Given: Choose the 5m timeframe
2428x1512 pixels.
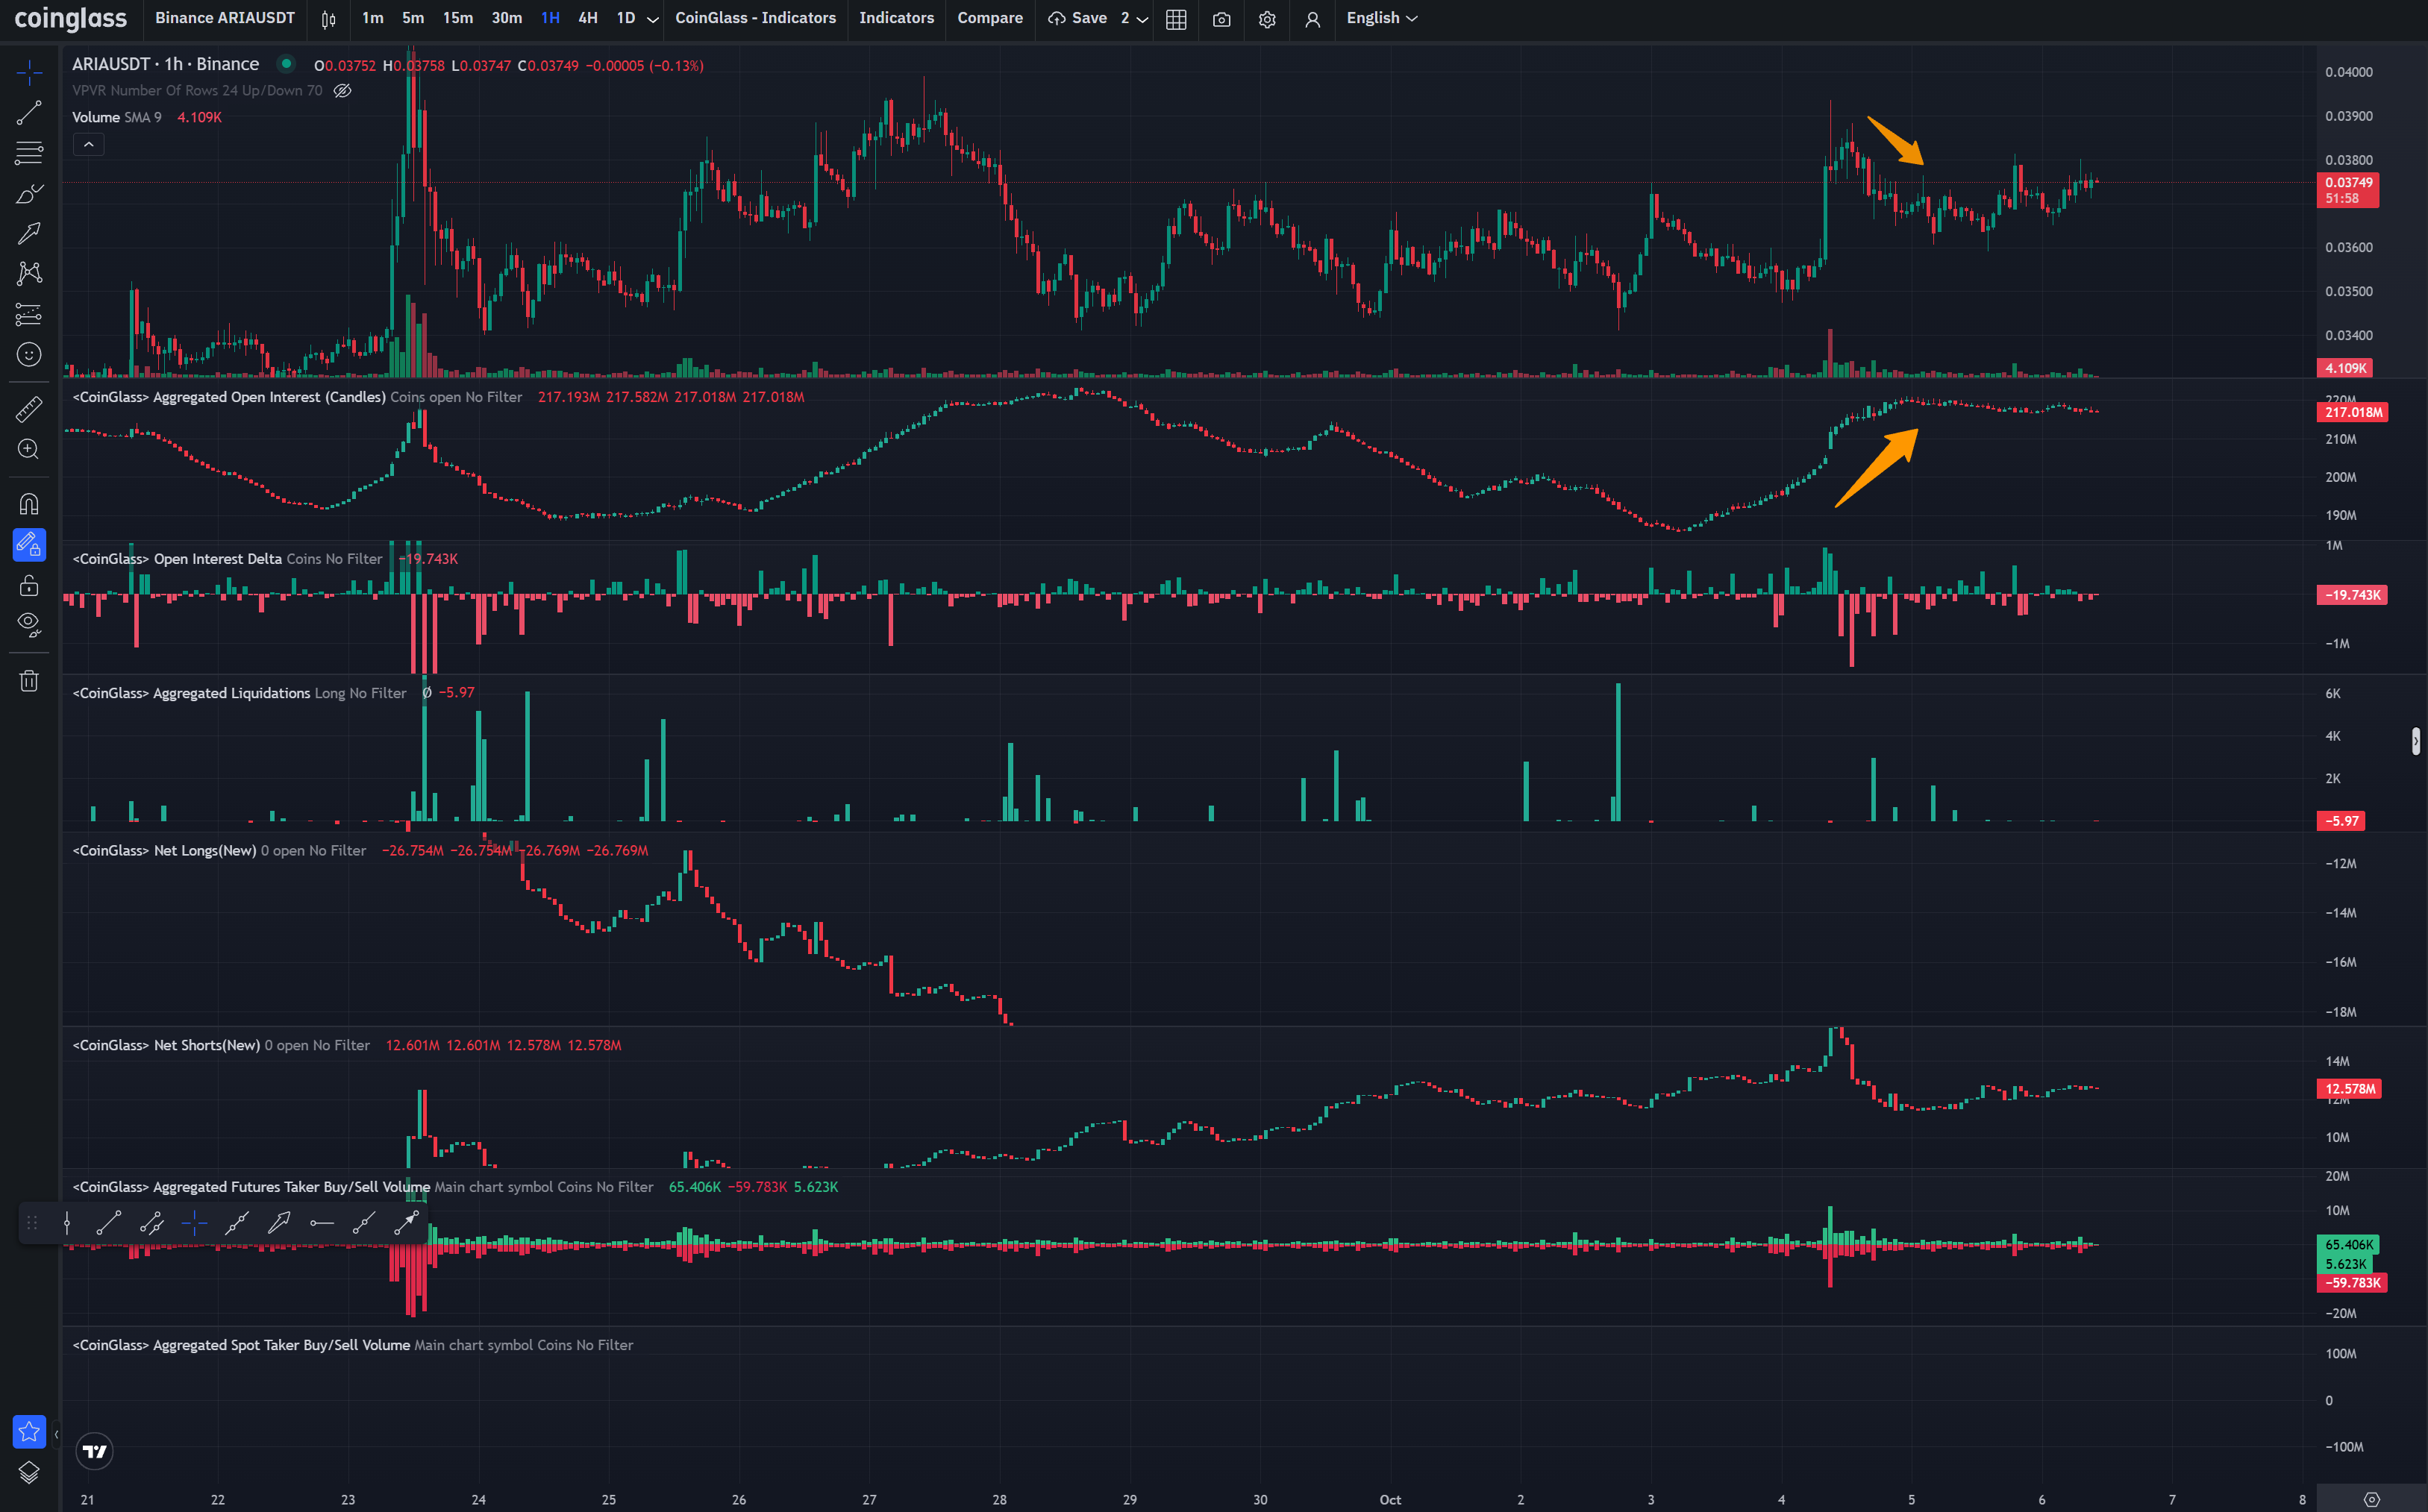Looking at the screenshot, I should [x=413, y=18].
